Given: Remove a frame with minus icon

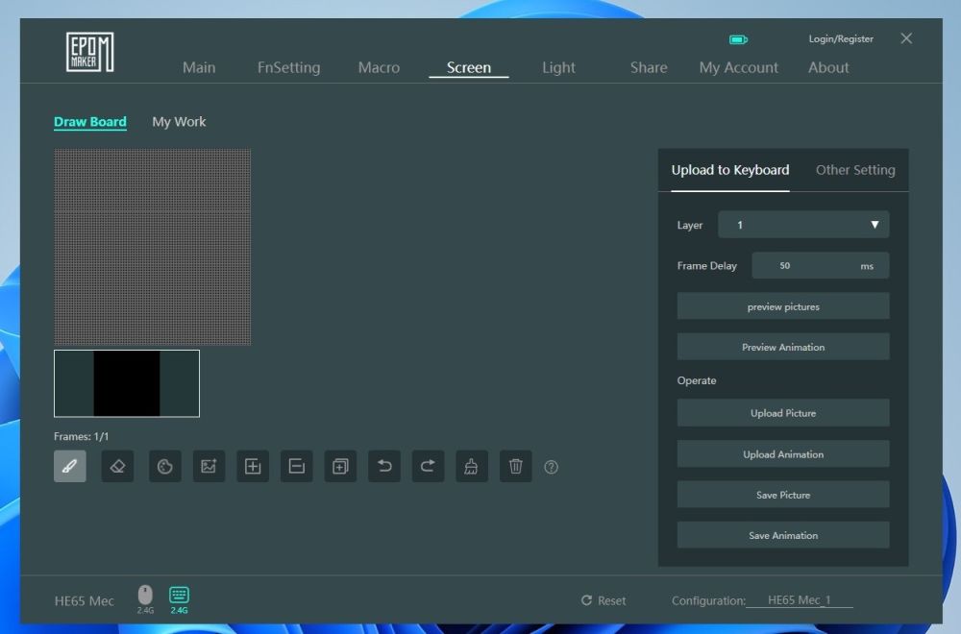Looking at the screenshot, I should click(x=297, y=466).
